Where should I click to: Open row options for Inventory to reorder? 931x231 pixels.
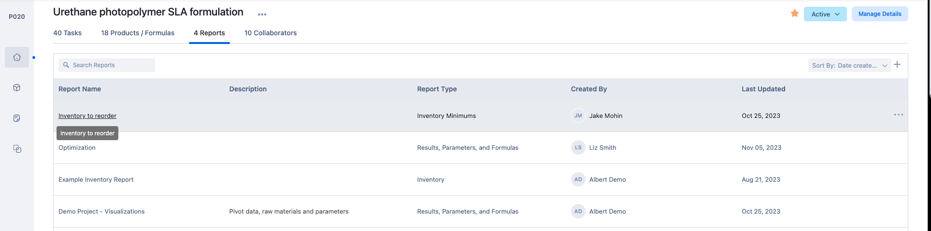click(898, 115)
